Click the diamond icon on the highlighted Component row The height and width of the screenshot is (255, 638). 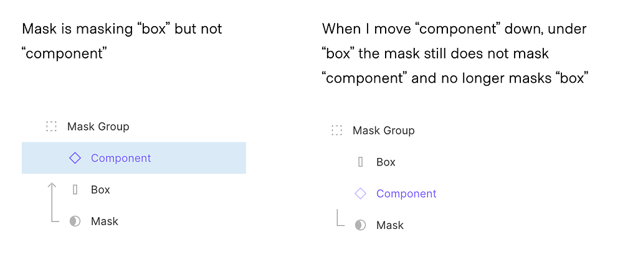75,158
